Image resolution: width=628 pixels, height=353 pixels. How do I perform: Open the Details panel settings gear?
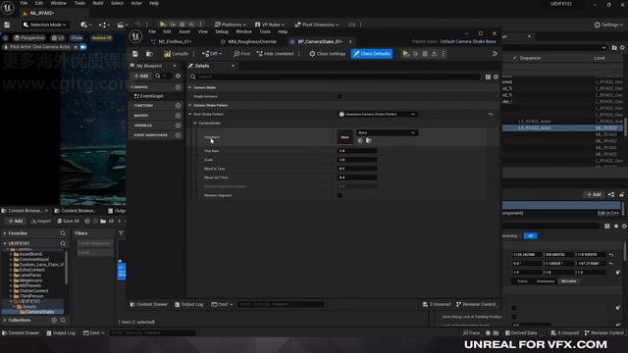[x=496, y=76]
